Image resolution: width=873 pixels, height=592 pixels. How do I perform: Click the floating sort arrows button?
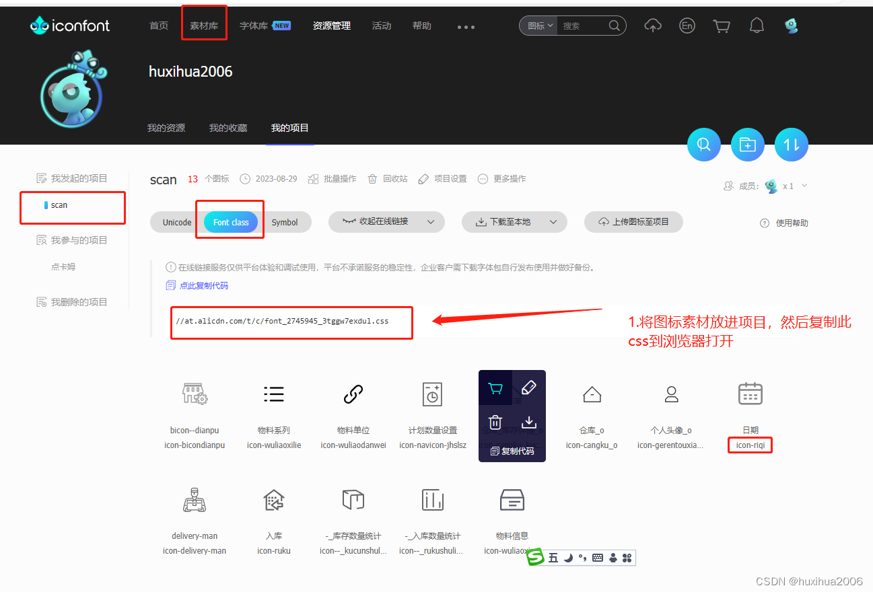(791, 144)
